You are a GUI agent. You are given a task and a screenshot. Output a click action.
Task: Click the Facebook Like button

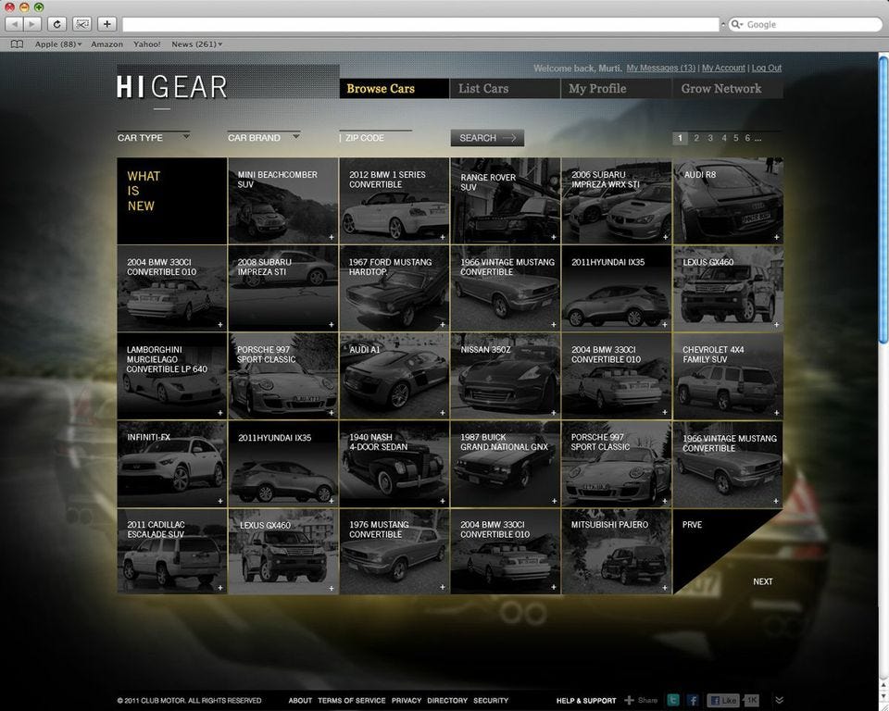tap(723, 700)
